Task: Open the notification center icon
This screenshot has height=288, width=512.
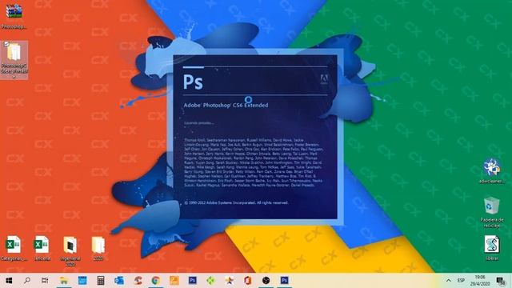Action: 501,281
